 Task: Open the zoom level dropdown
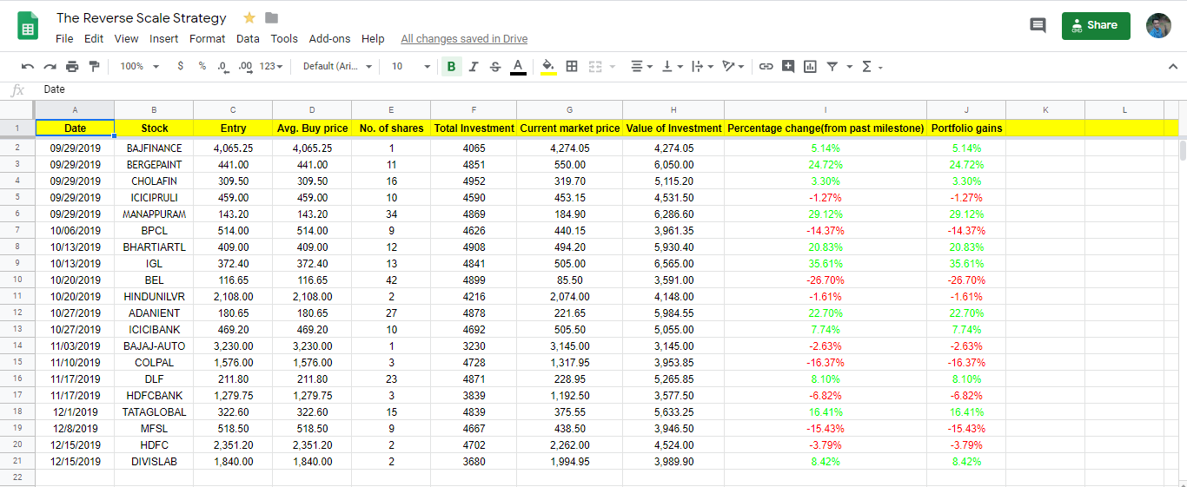(140, 66)
